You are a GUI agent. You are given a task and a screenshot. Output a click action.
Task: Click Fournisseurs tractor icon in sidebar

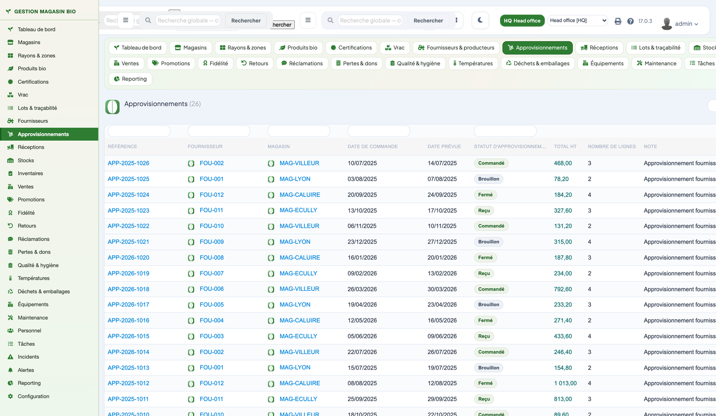pyautogui.click(x=10, y=121)
